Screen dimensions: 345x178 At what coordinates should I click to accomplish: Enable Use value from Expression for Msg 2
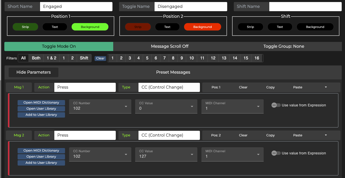click(x=276, y=153)
